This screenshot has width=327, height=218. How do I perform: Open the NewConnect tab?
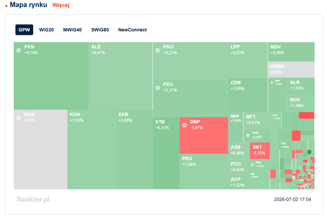(x=132, y=30)
